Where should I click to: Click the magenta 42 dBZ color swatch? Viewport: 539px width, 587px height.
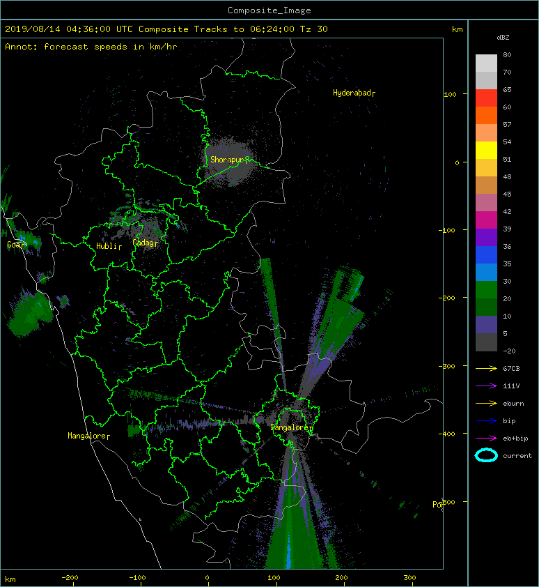tap(486, 220)
